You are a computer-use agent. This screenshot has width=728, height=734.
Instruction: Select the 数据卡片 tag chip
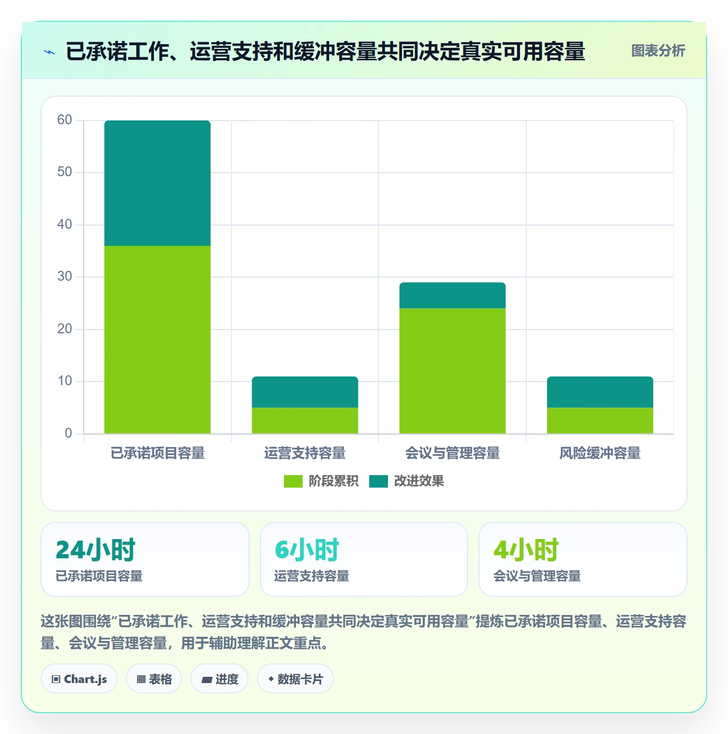click(x=295, y=679)
